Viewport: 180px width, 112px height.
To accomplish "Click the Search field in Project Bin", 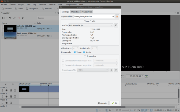I will [x=48, y=18].
